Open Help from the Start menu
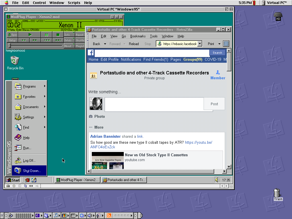The height and width of the screenshot is (219, 292). tap(29, 137)
